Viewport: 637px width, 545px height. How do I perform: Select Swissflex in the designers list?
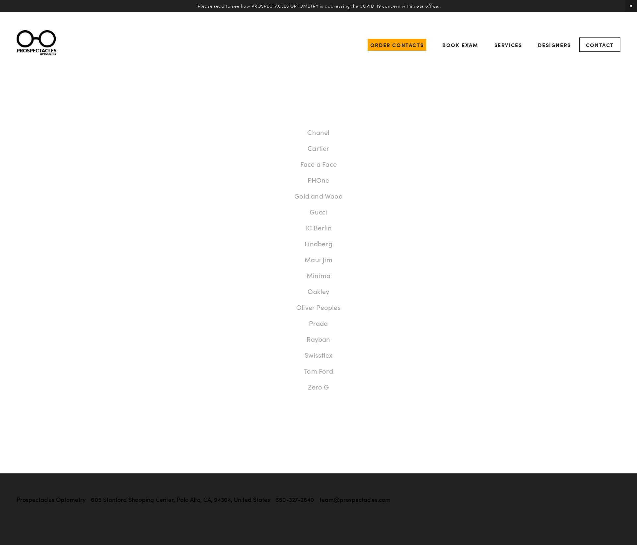click(x=318, y=355)
